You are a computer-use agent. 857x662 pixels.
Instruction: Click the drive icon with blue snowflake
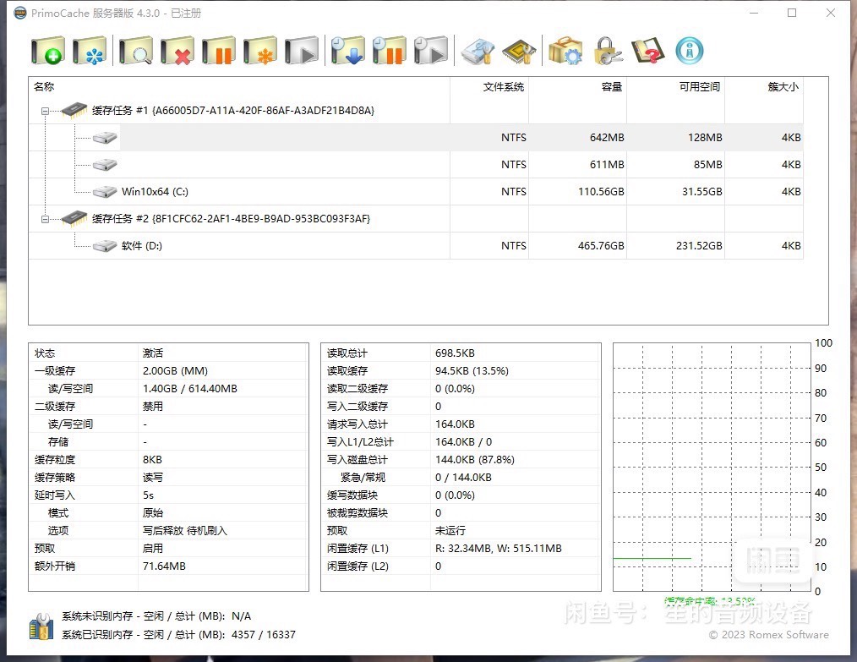click(x=90, y=52)
